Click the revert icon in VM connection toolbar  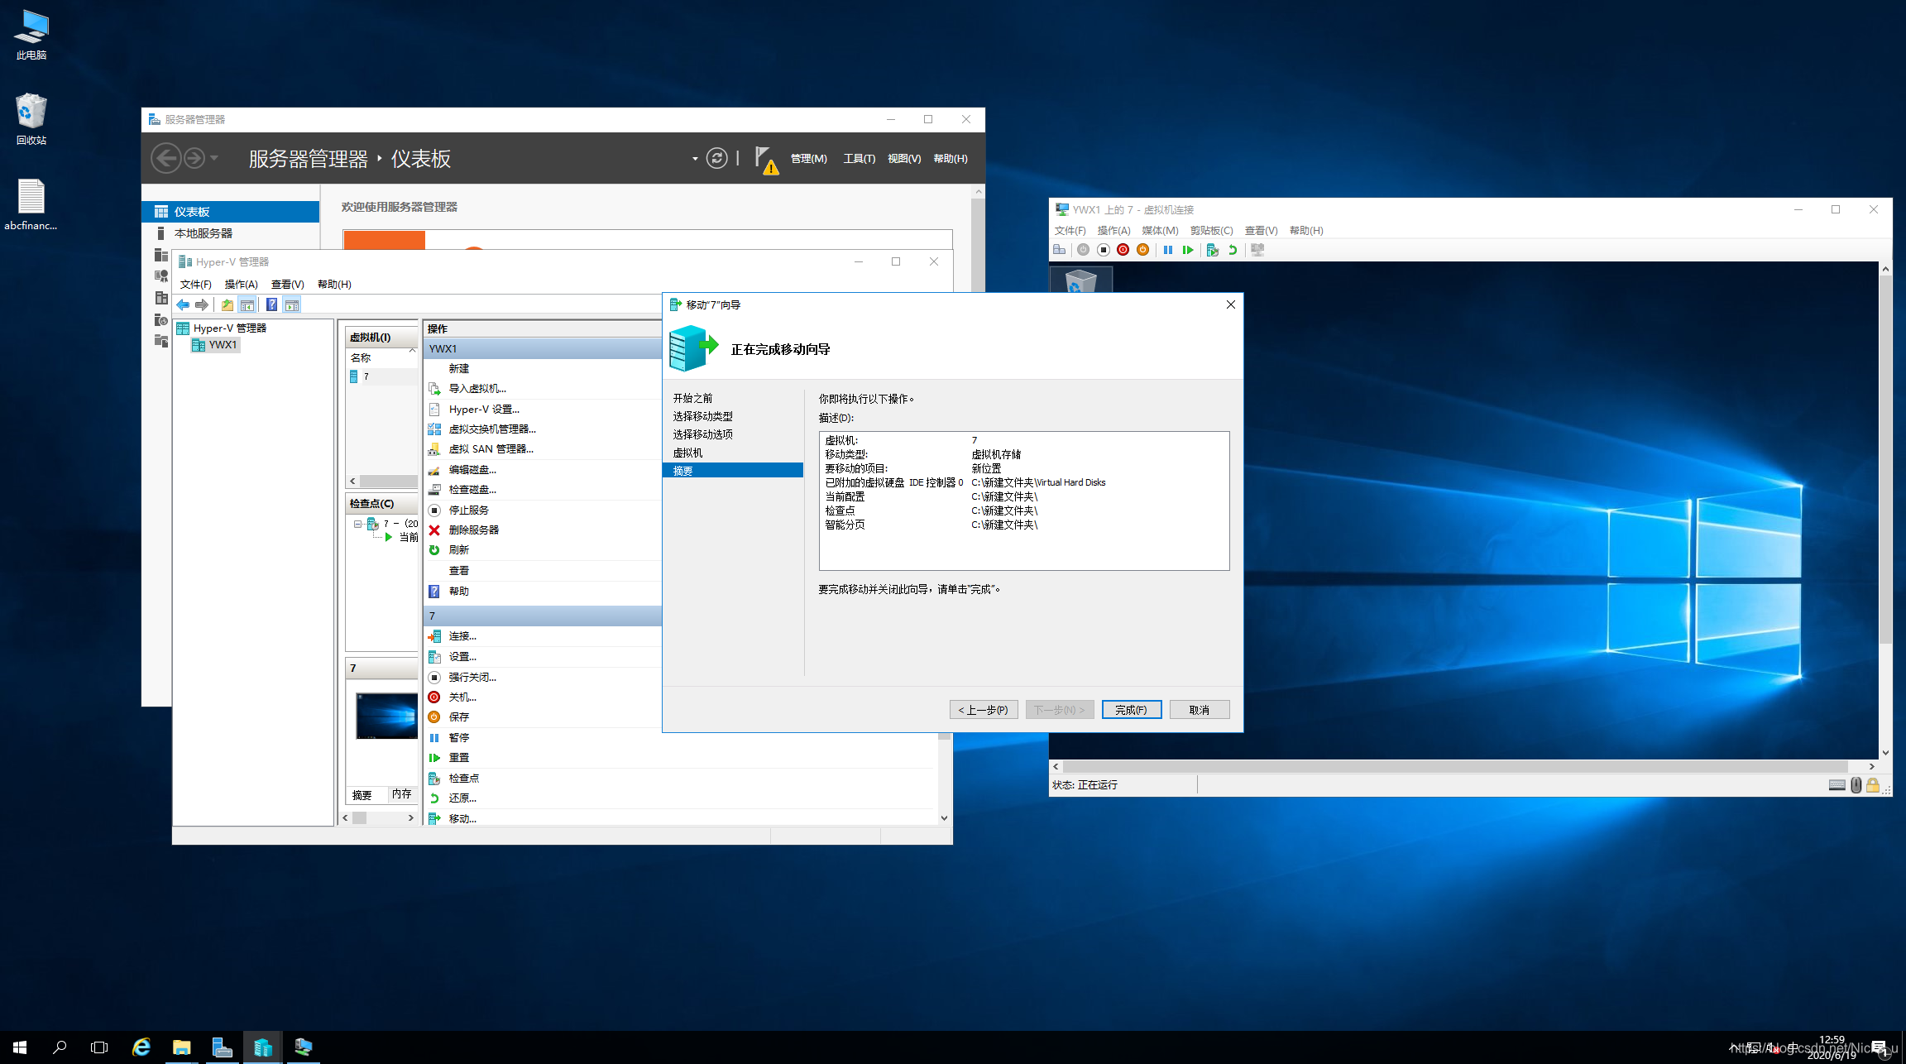(1233, 250)
